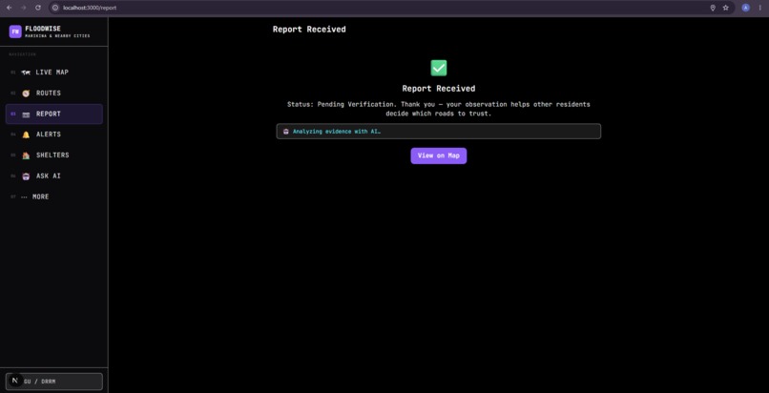Click the More ellipsis icon
This screenshot has width=769, height=393.
[x=24, y=197]
